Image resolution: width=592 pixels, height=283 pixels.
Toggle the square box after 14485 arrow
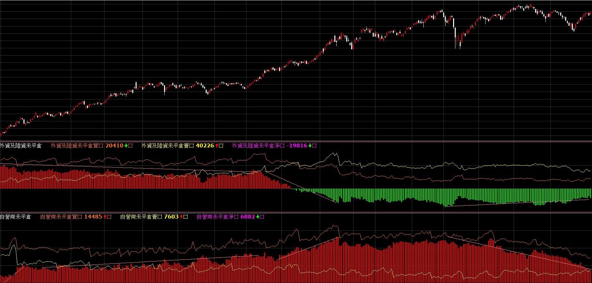point(109,217)
